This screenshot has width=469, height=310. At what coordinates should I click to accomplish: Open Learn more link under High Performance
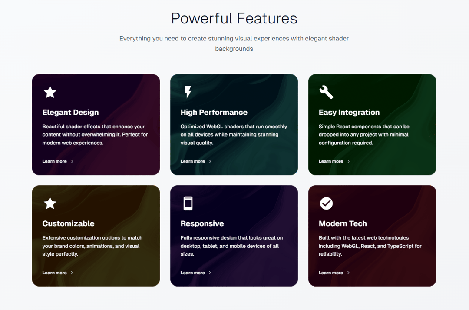tap(196, 161)
